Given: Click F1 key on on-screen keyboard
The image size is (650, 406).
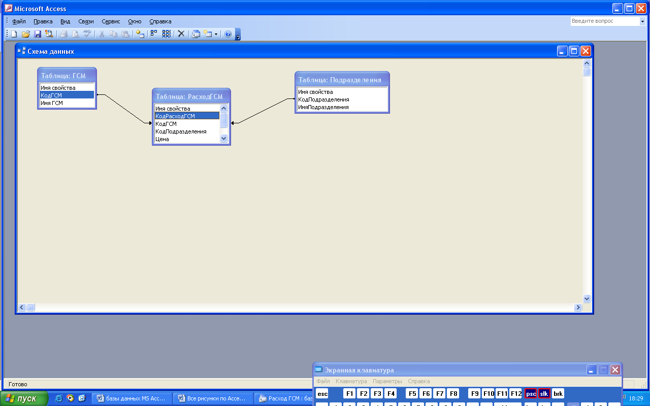Looking at the screenshot, I should click(350, 394).
